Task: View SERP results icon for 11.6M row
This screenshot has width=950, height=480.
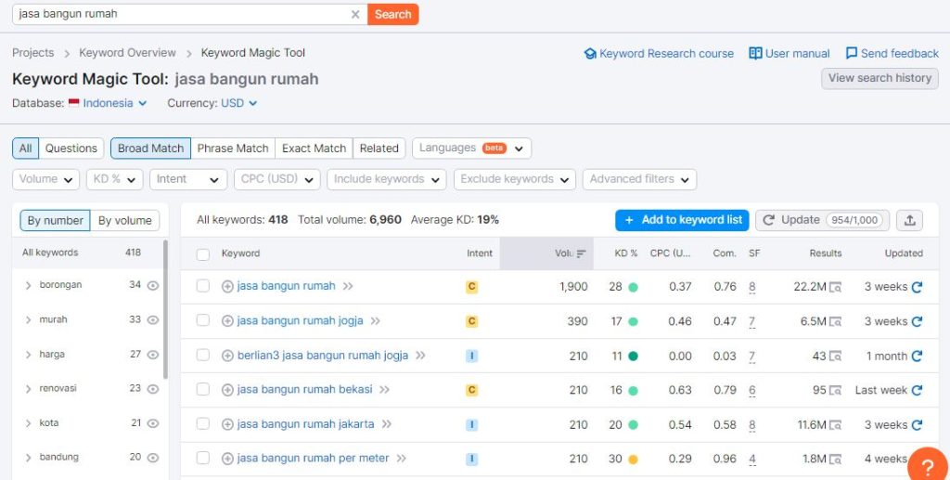Action: tap(836, 425)
